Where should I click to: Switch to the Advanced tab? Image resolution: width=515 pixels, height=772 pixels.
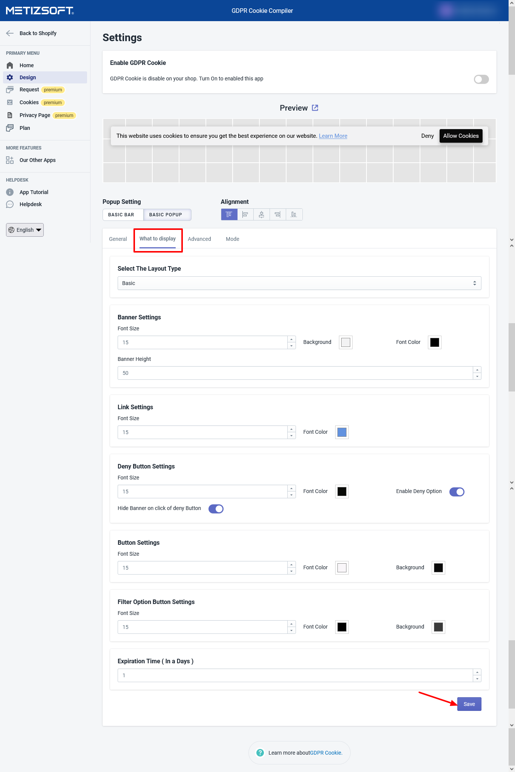click(199, 239)
